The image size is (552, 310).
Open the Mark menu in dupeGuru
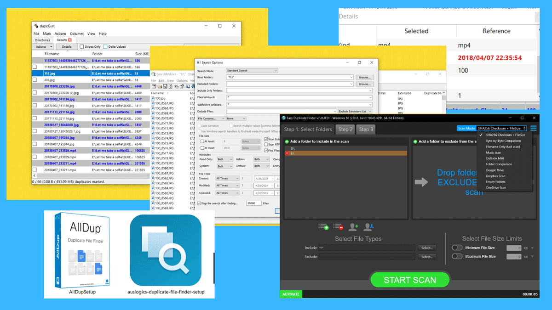[47, 33]
